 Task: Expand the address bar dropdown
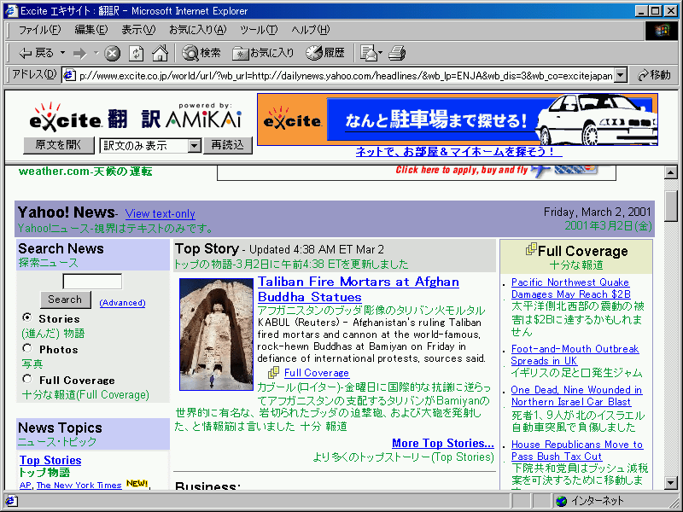(622, 75)
